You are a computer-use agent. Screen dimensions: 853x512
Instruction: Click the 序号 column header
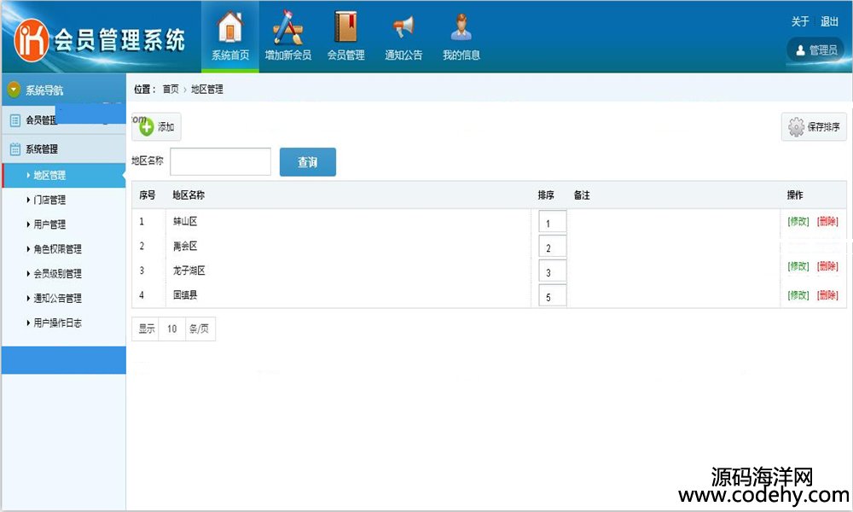click(147, 195)
